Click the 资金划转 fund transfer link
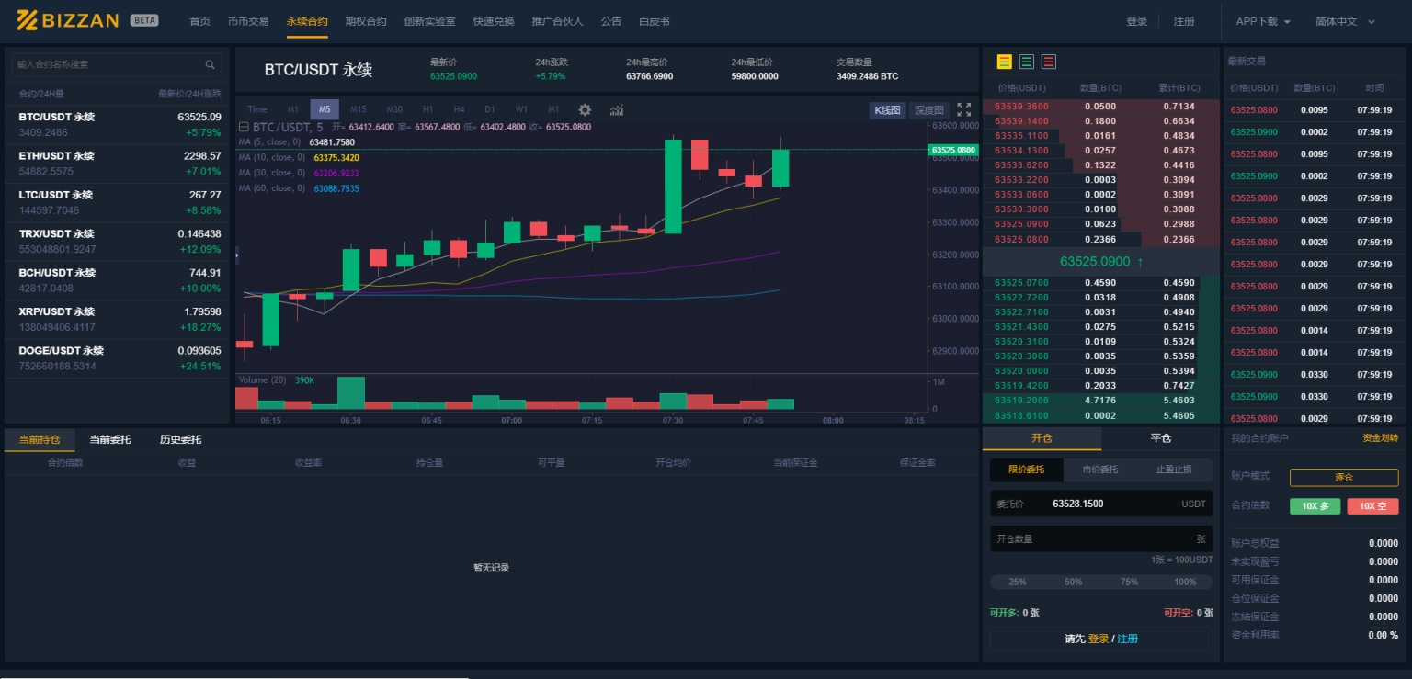The height and width of the screenshot is (679, 1412). click(x=1380, y=438)
